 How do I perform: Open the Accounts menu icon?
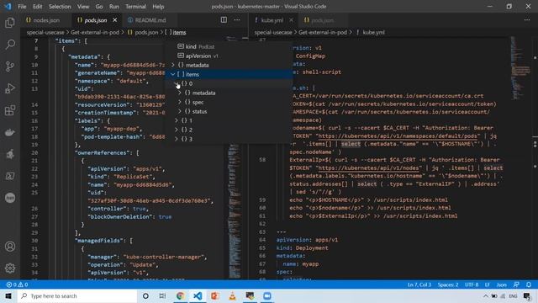pyautogui.click(x=10, y=247)
